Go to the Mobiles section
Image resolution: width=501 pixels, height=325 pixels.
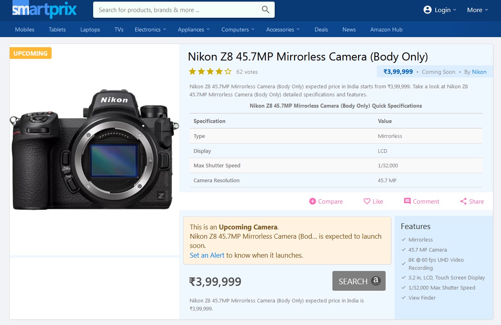[x=25, y=29]
